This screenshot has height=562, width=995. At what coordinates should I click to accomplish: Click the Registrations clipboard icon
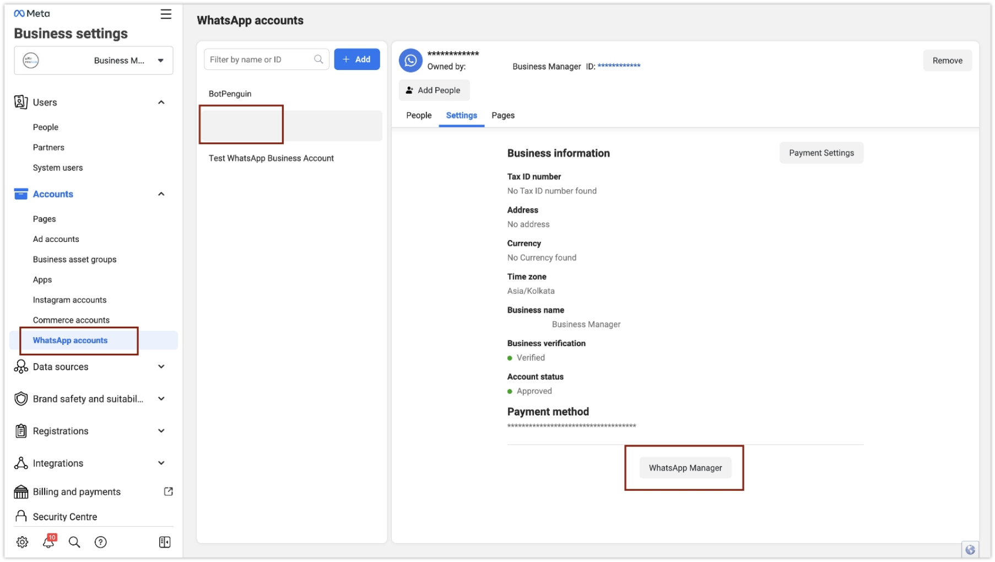click(21, 431)
